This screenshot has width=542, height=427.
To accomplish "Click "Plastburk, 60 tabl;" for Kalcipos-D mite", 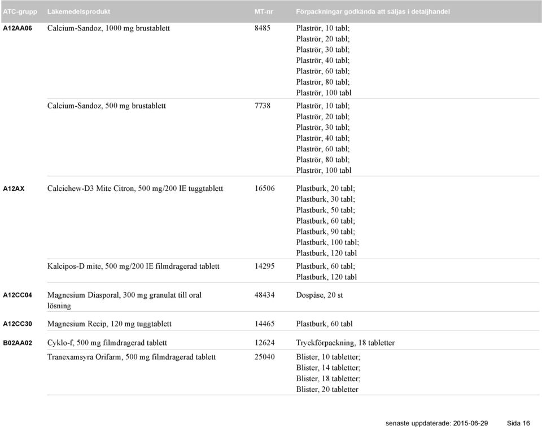I will 326,267.
